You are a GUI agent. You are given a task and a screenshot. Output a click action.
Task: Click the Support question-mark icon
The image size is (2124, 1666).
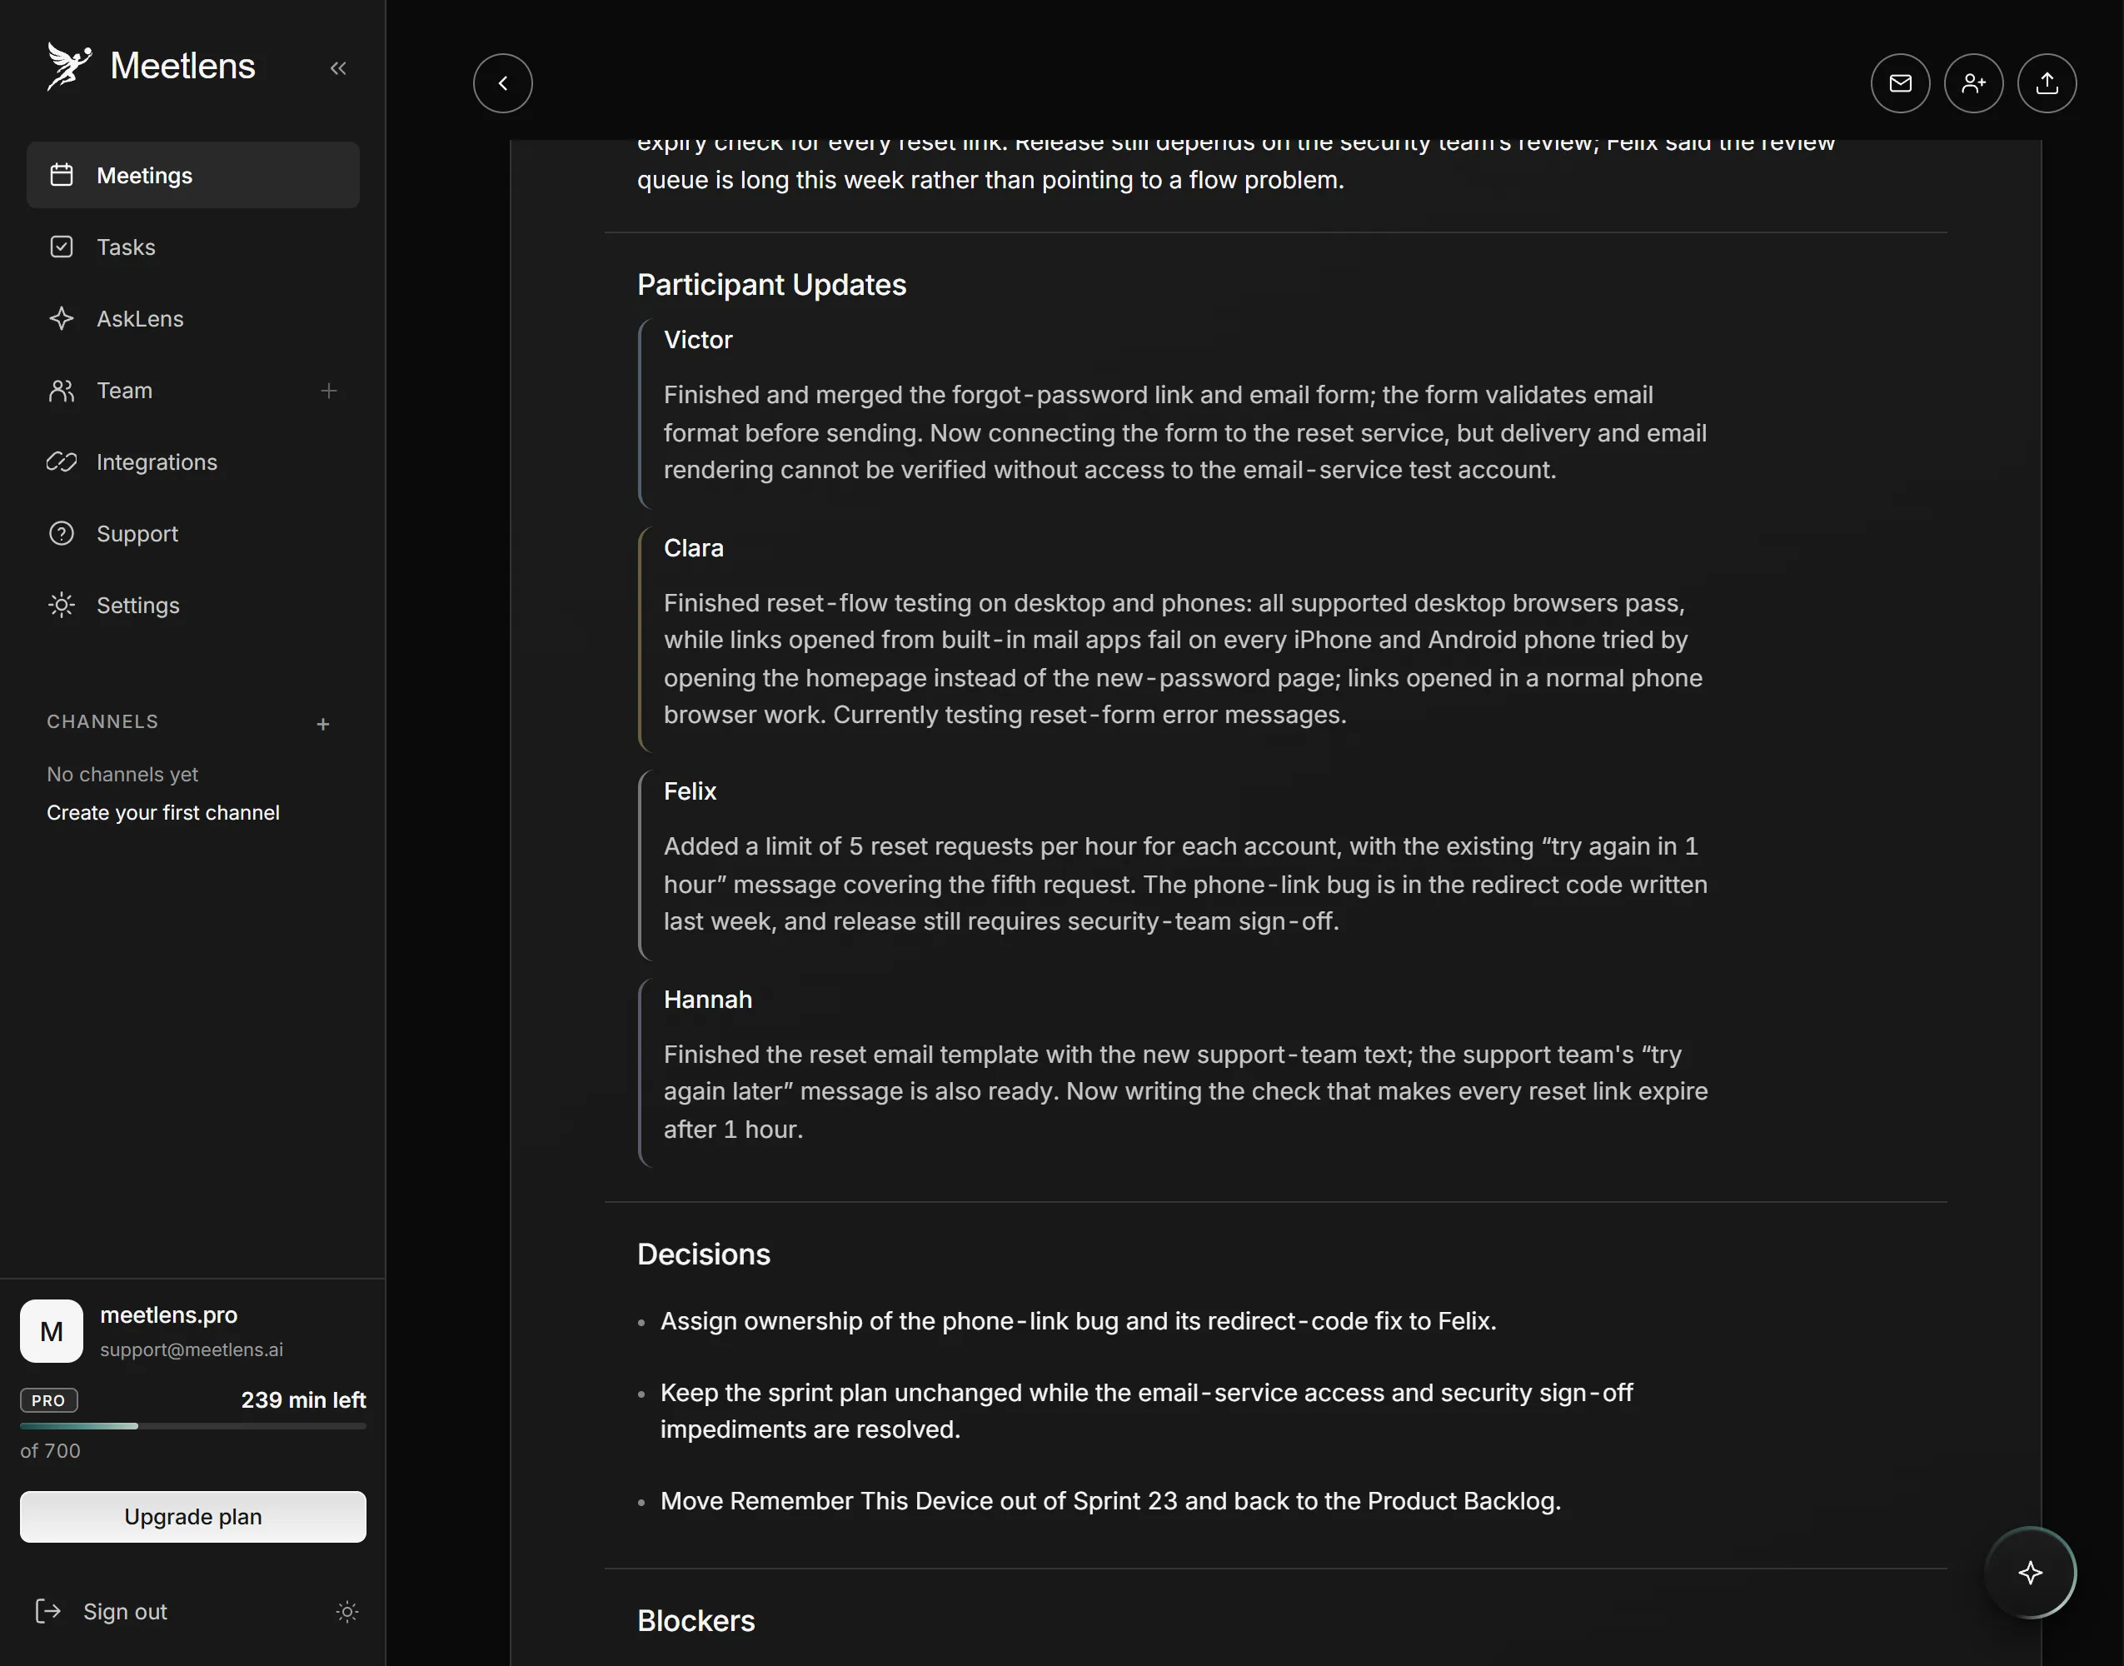(62, 534)
